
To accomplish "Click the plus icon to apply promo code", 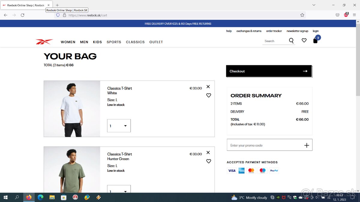I will click(x=307, y=145).
